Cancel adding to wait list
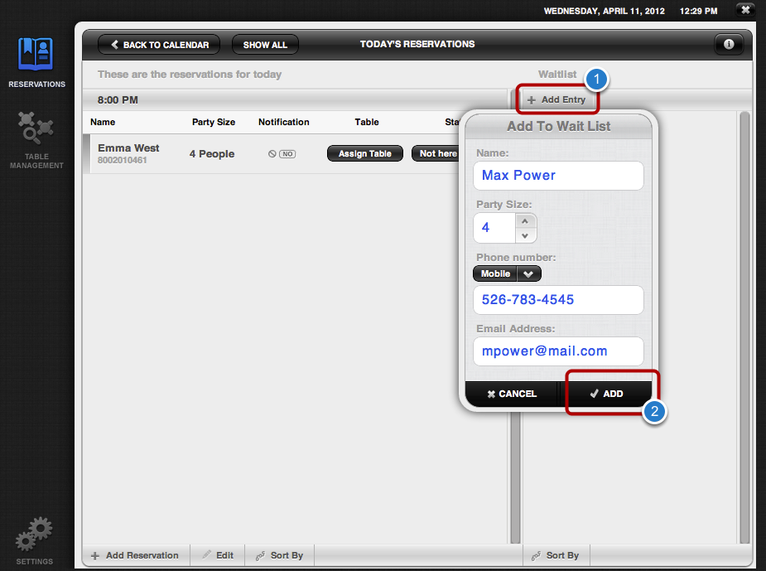 pos(512,394)
